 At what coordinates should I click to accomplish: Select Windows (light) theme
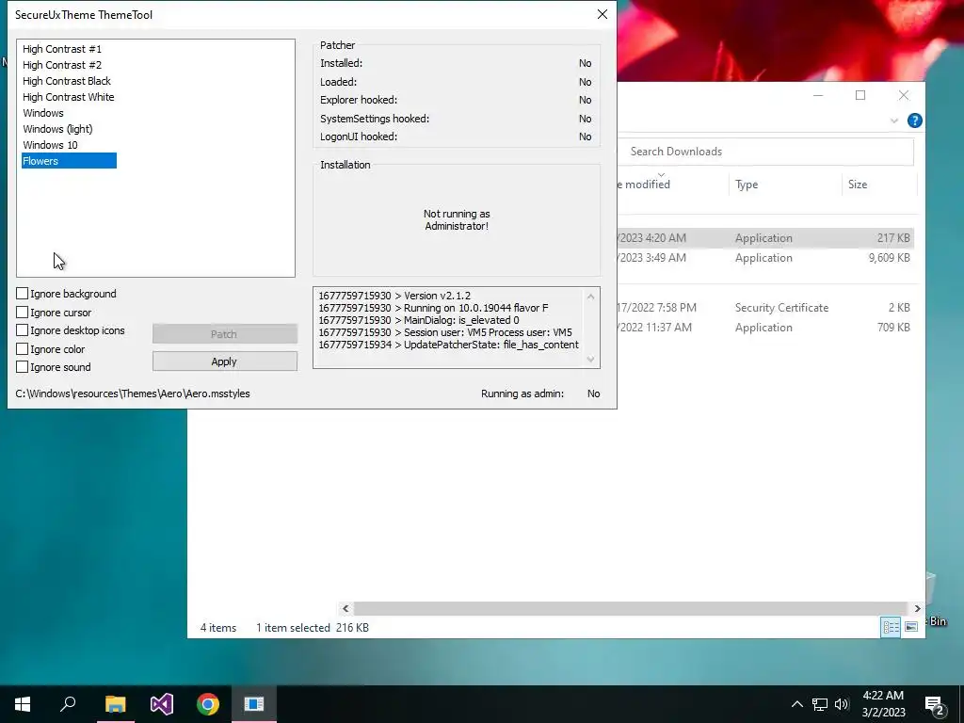pos(57,128)
